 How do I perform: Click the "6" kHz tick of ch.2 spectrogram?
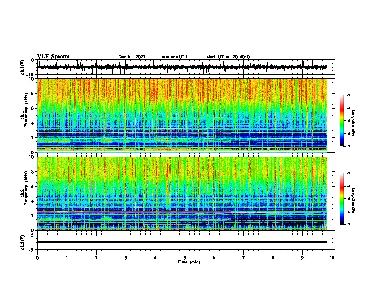click(x=33, y=187)
